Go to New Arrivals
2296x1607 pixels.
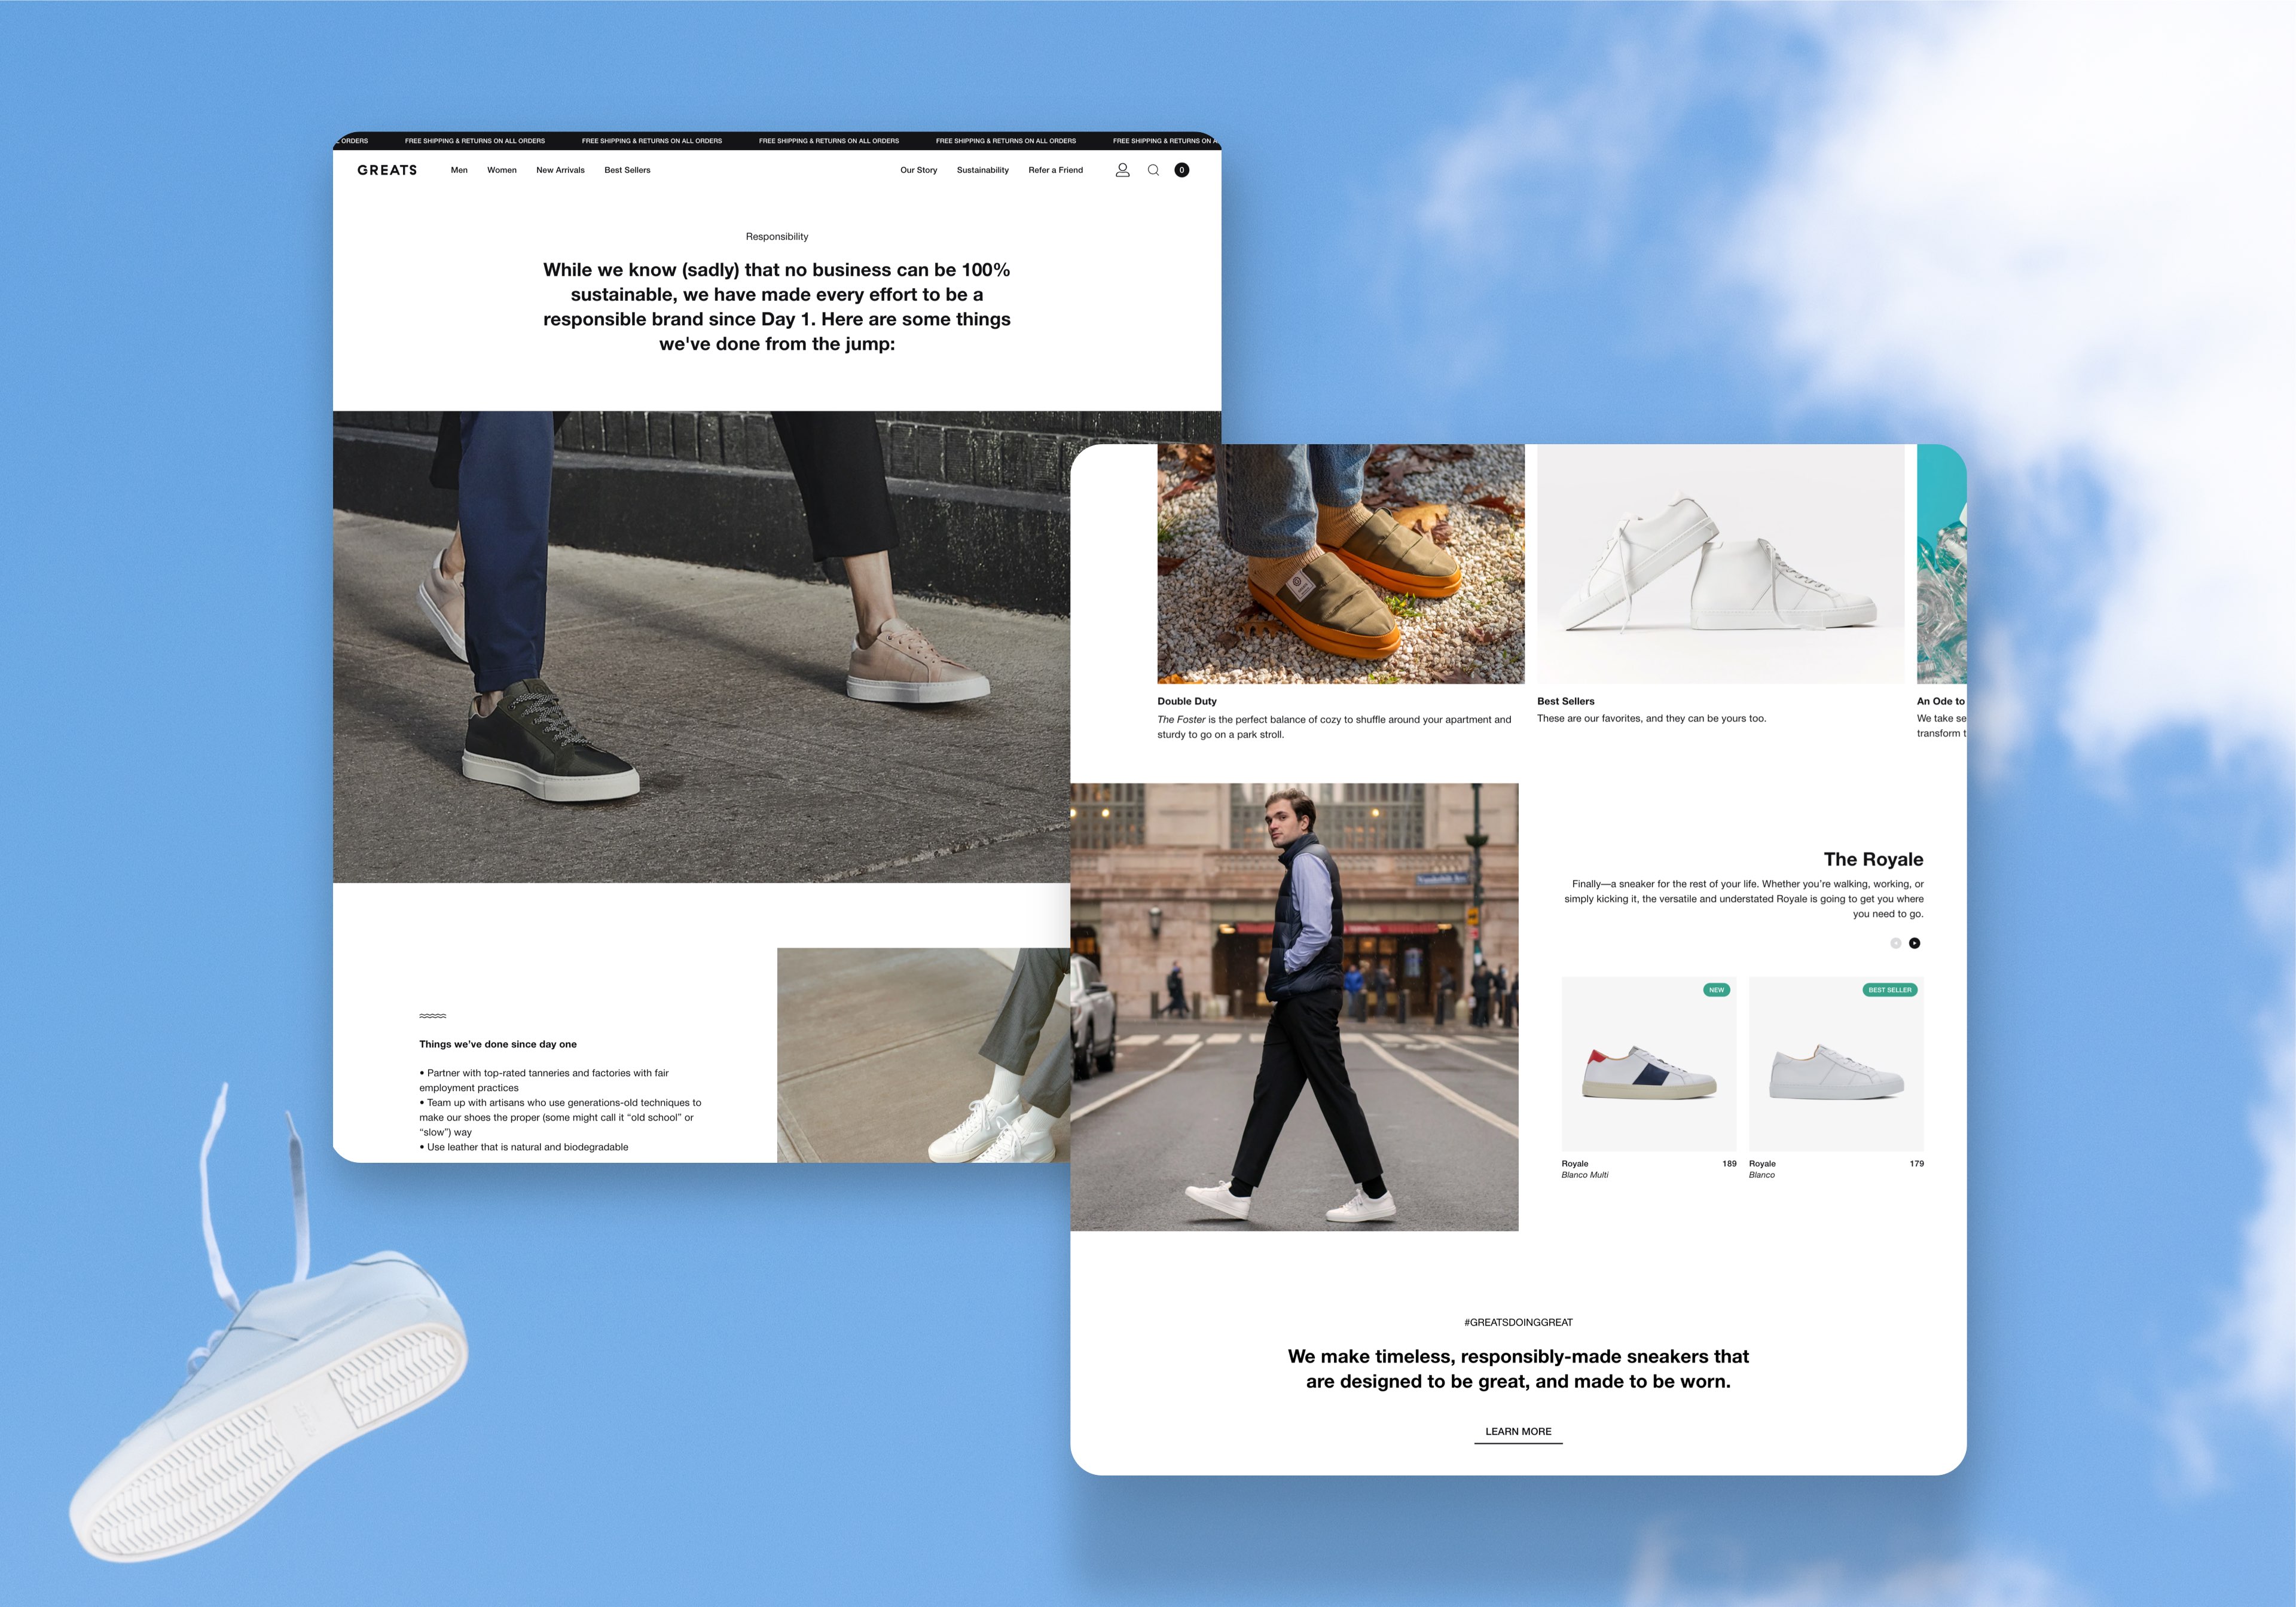point(560,170)
